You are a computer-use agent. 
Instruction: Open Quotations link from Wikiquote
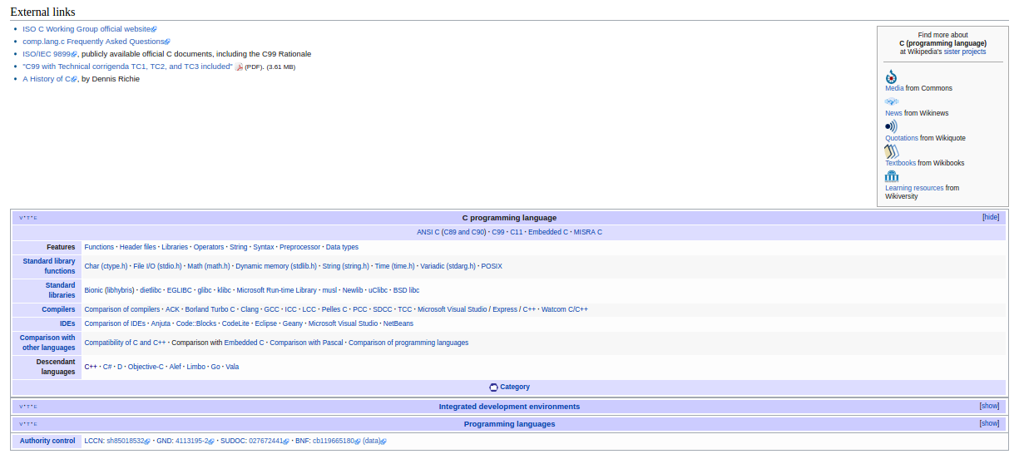click(902, 138)
